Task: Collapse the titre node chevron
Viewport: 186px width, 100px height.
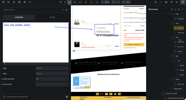Action: click(x=170, y=24)
